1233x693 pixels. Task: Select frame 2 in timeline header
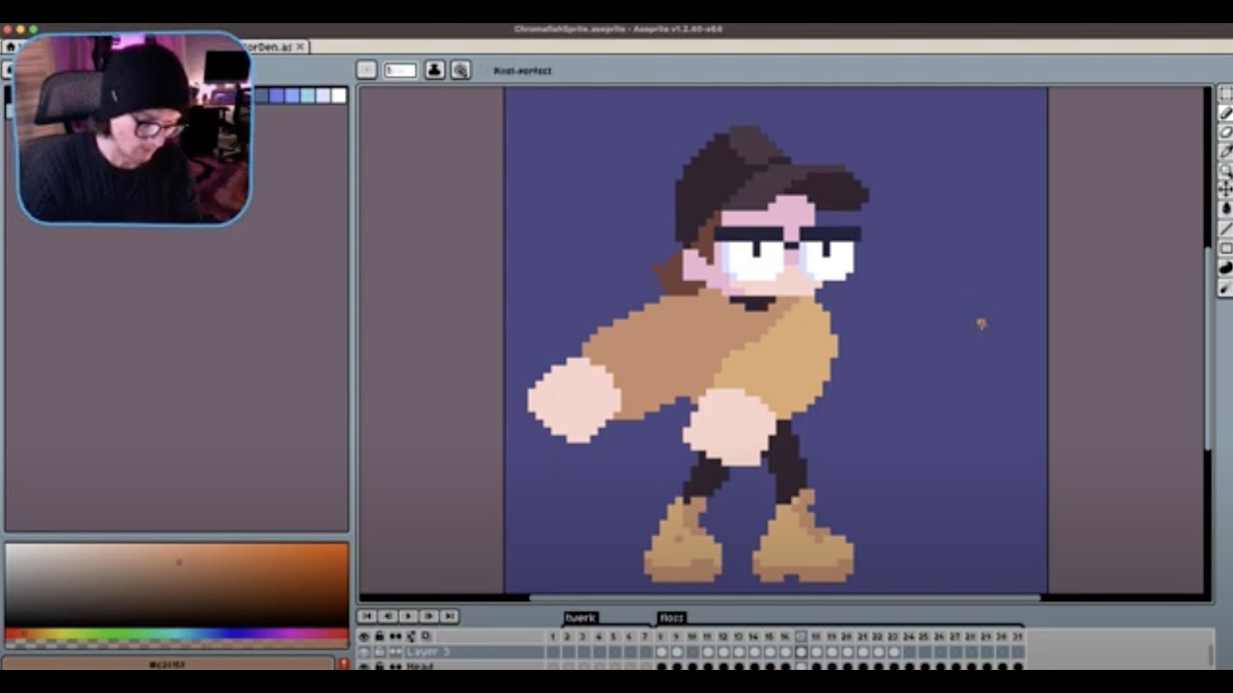coord(567,636)
